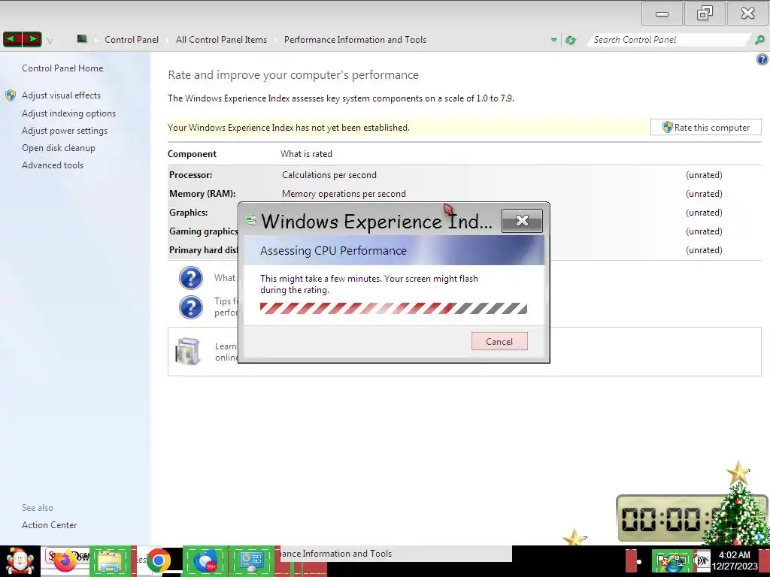
Task: Click the Control Panel icon in address bar
Action: [x=82, y=39]
